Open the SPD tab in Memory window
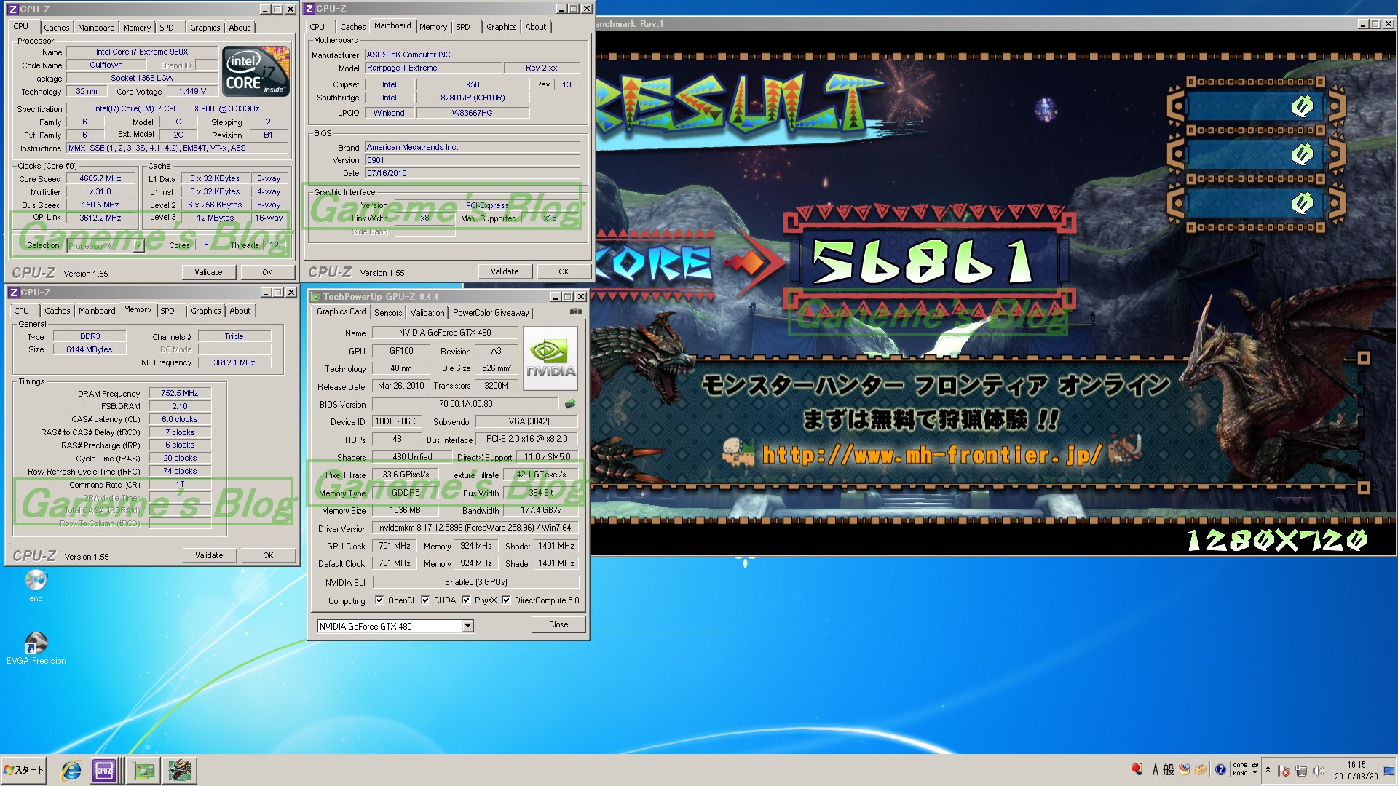 tap(167, 311)
